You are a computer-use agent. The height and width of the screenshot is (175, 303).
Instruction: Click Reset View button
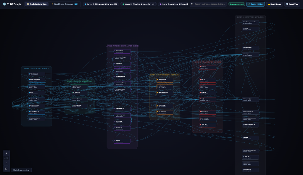tap(292, 4)
